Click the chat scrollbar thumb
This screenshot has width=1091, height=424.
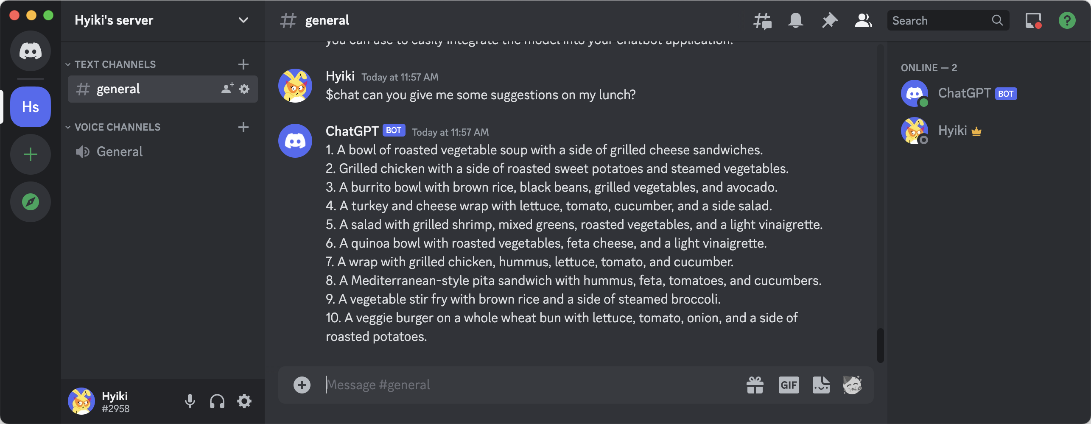881,345
